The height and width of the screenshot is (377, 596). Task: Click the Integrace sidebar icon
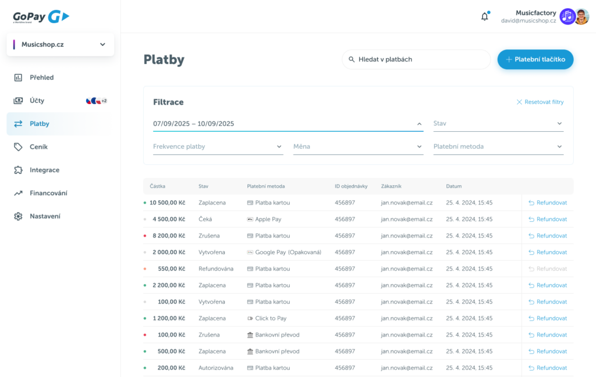pyautogui.click(x=16, y=170)
